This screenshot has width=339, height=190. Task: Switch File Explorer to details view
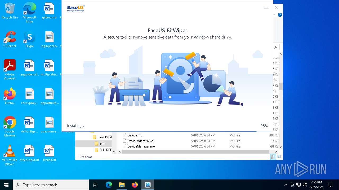273,157
